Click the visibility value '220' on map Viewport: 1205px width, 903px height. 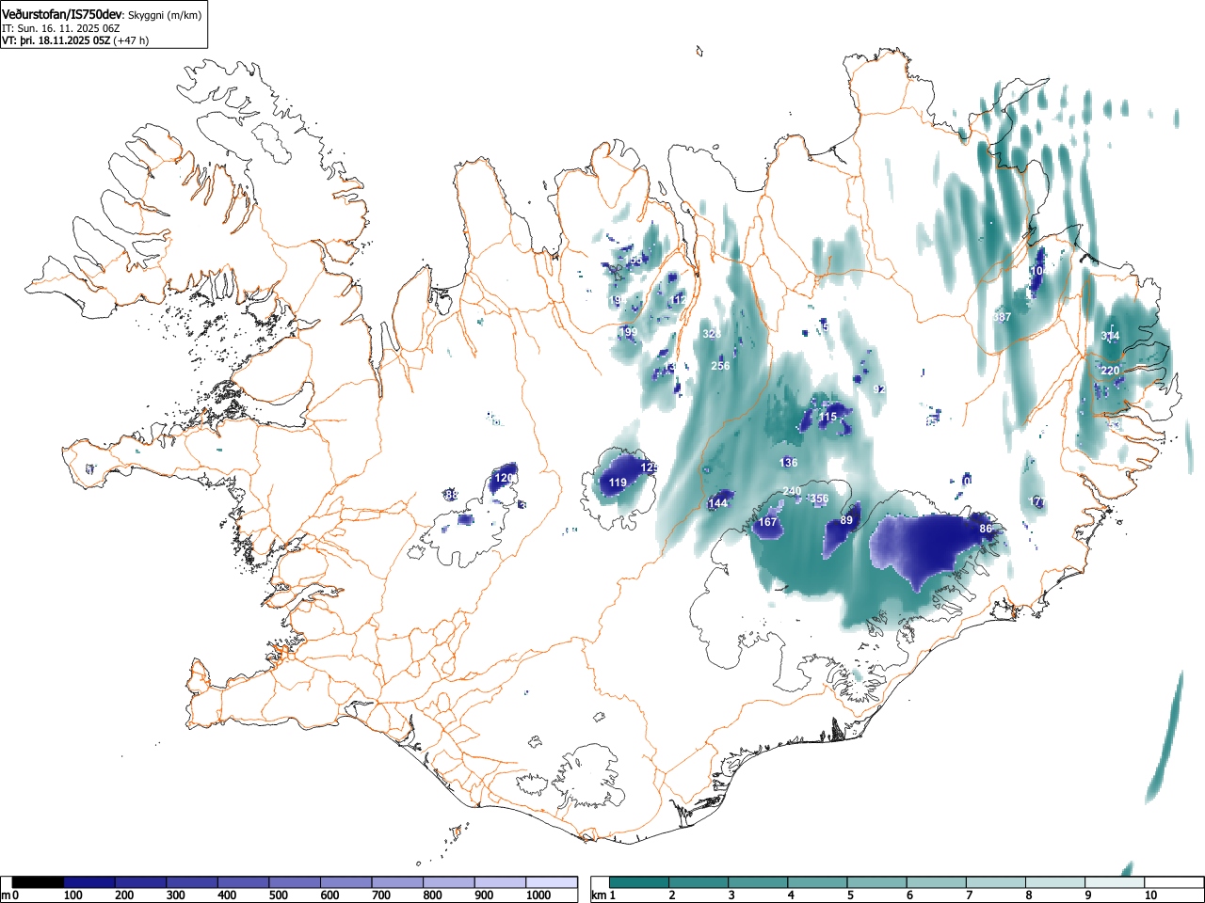coord(1111,371)
